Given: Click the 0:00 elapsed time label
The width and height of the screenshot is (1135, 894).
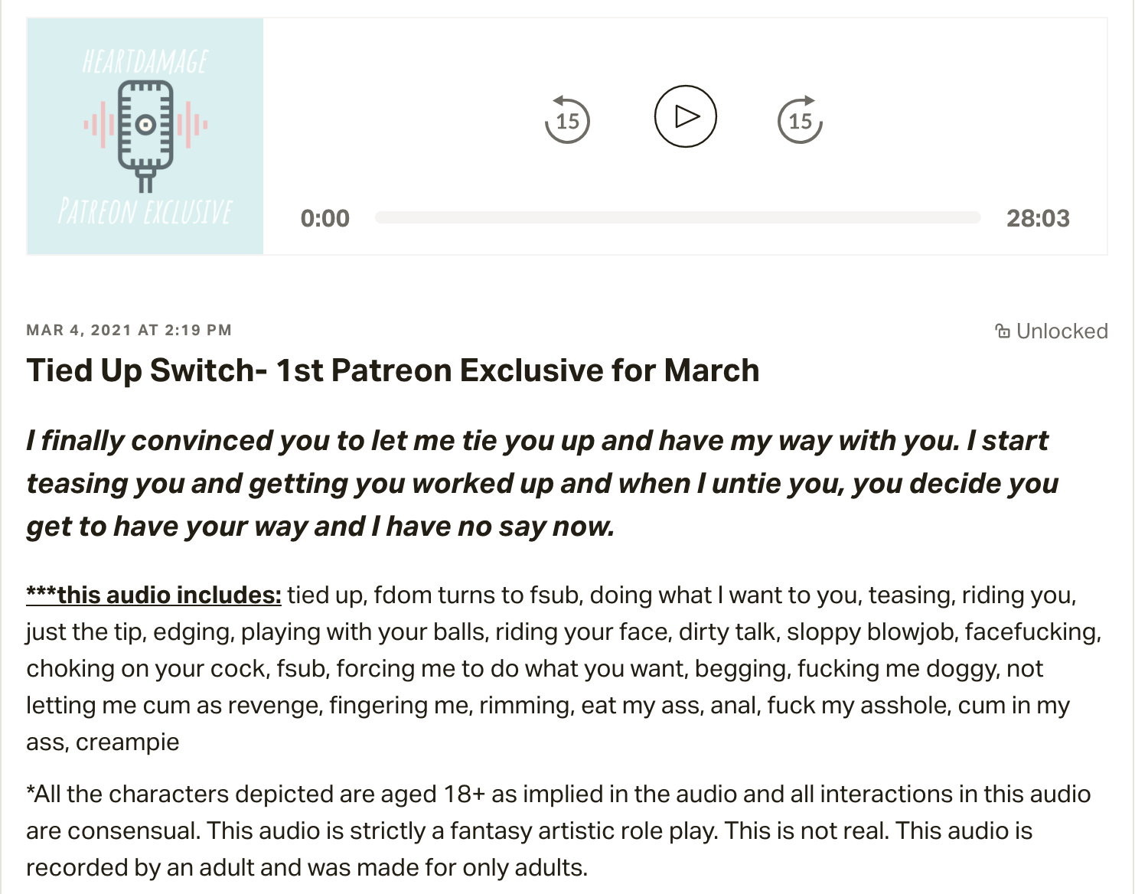Looking at the screenshot, I should point(325,218).
